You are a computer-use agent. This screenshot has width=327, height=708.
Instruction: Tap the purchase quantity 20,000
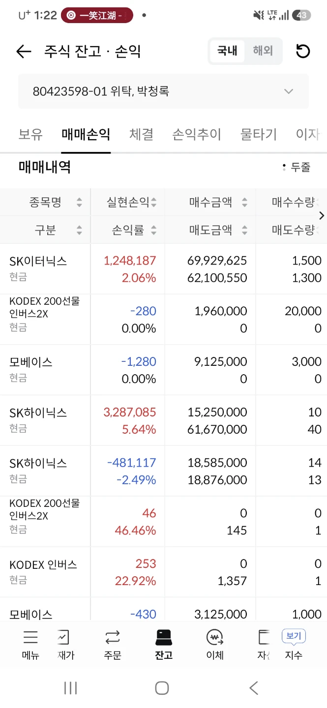(303, 311)
